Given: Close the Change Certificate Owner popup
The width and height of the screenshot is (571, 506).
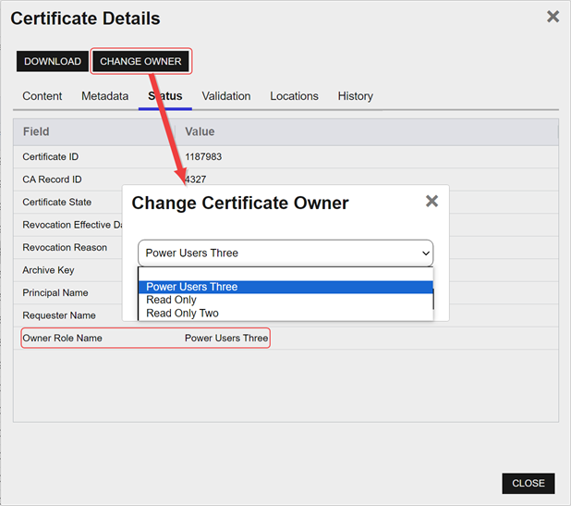Looking at the screenshot, I should click(431, 202).
